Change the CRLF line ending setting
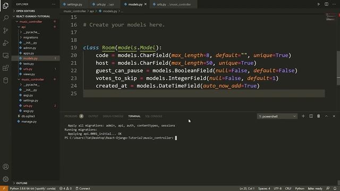This screenshot has width=340, height=191. pos(288,188)
